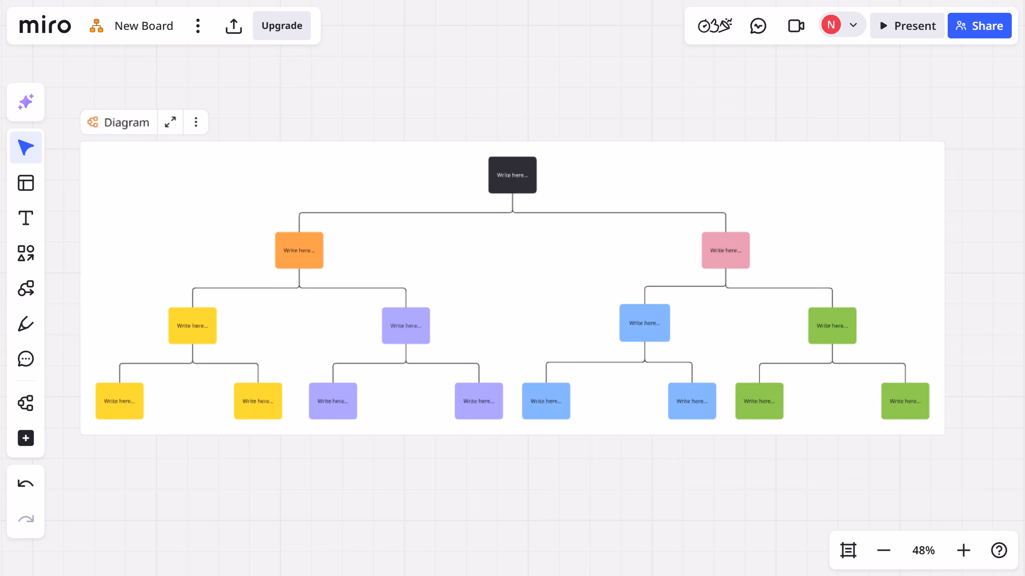
Task: Select the pink second-level node
Action: click(x=726, y=250)
